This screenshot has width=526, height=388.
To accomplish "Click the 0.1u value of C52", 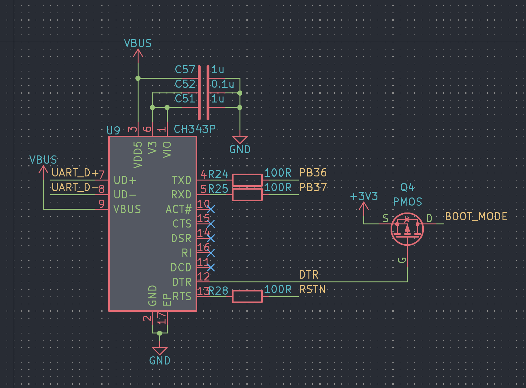I will [x=223, y=84].
